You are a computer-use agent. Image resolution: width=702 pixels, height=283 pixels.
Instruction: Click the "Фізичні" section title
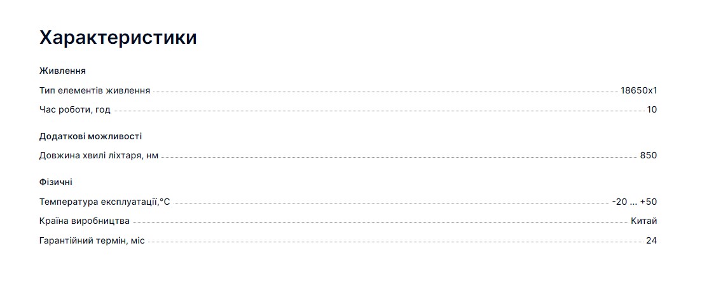tap(56, 183)
